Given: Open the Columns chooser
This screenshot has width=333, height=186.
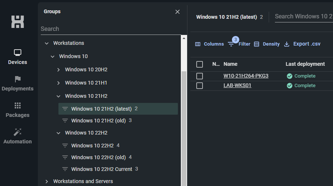Looking at the screenshot, I should point(210,44).
